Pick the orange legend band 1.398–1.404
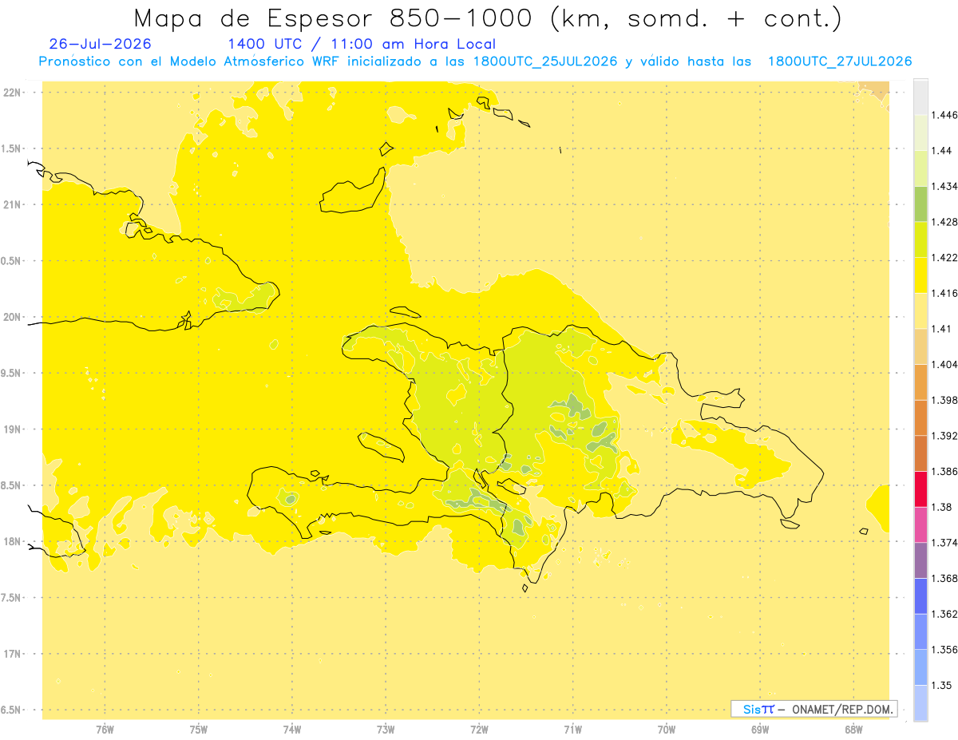 tap(920, 382)
